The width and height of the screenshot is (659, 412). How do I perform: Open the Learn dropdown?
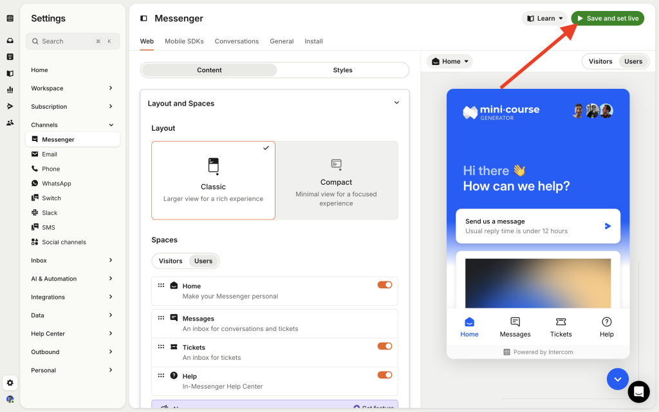[544, 18]
